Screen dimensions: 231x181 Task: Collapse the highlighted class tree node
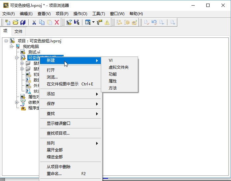(x=17, y=57)
